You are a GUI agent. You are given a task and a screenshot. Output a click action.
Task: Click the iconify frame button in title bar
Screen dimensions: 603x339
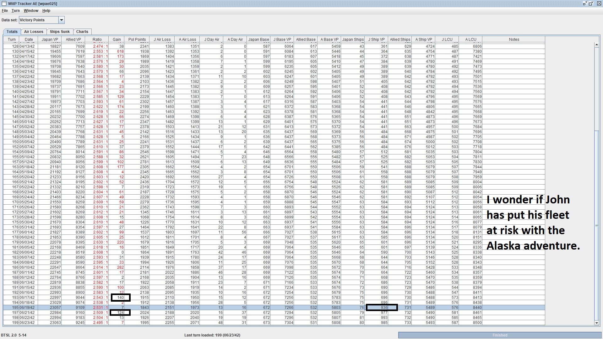(585, 3)
